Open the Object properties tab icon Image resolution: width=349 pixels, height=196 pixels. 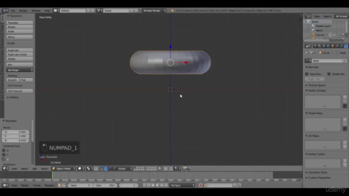point(333,46)
